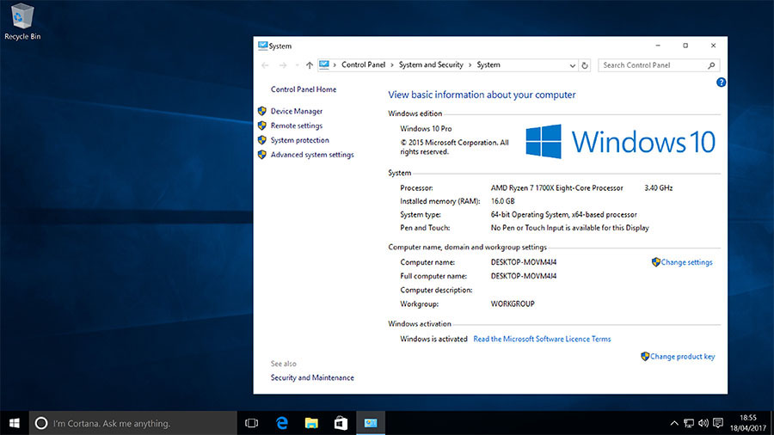
Task: Open recent locations dropdown arrow
Action: click(297, 65)
